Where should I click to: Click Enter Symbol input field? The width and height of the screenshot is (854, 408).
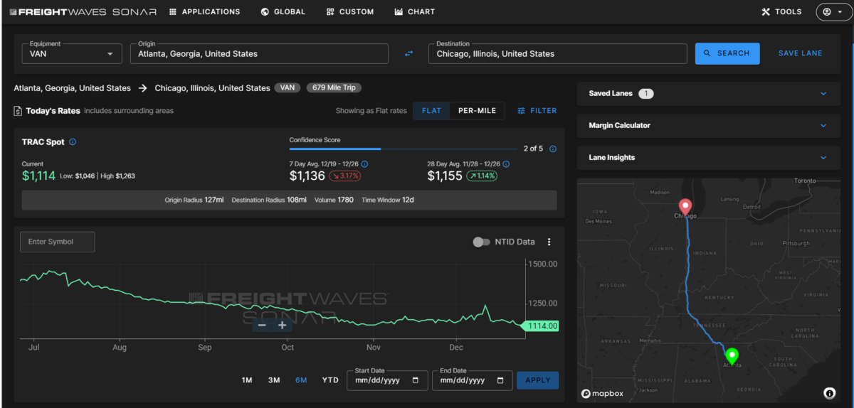pos(57,242)
